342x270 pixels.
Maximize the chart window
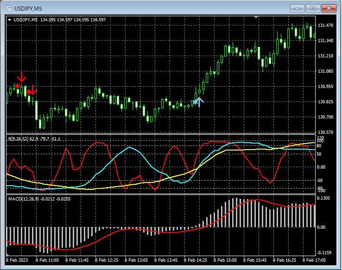pyautogui.click(x=313, y=8)
